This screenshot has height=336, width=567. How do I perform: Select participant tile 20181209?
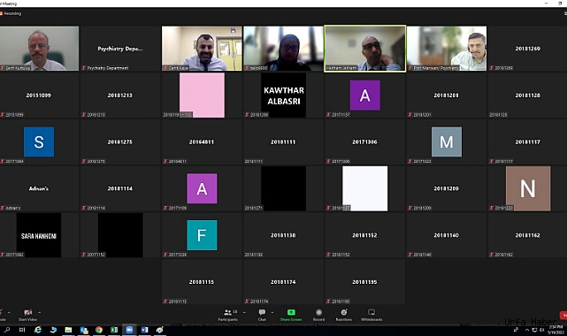coord(446,188)
